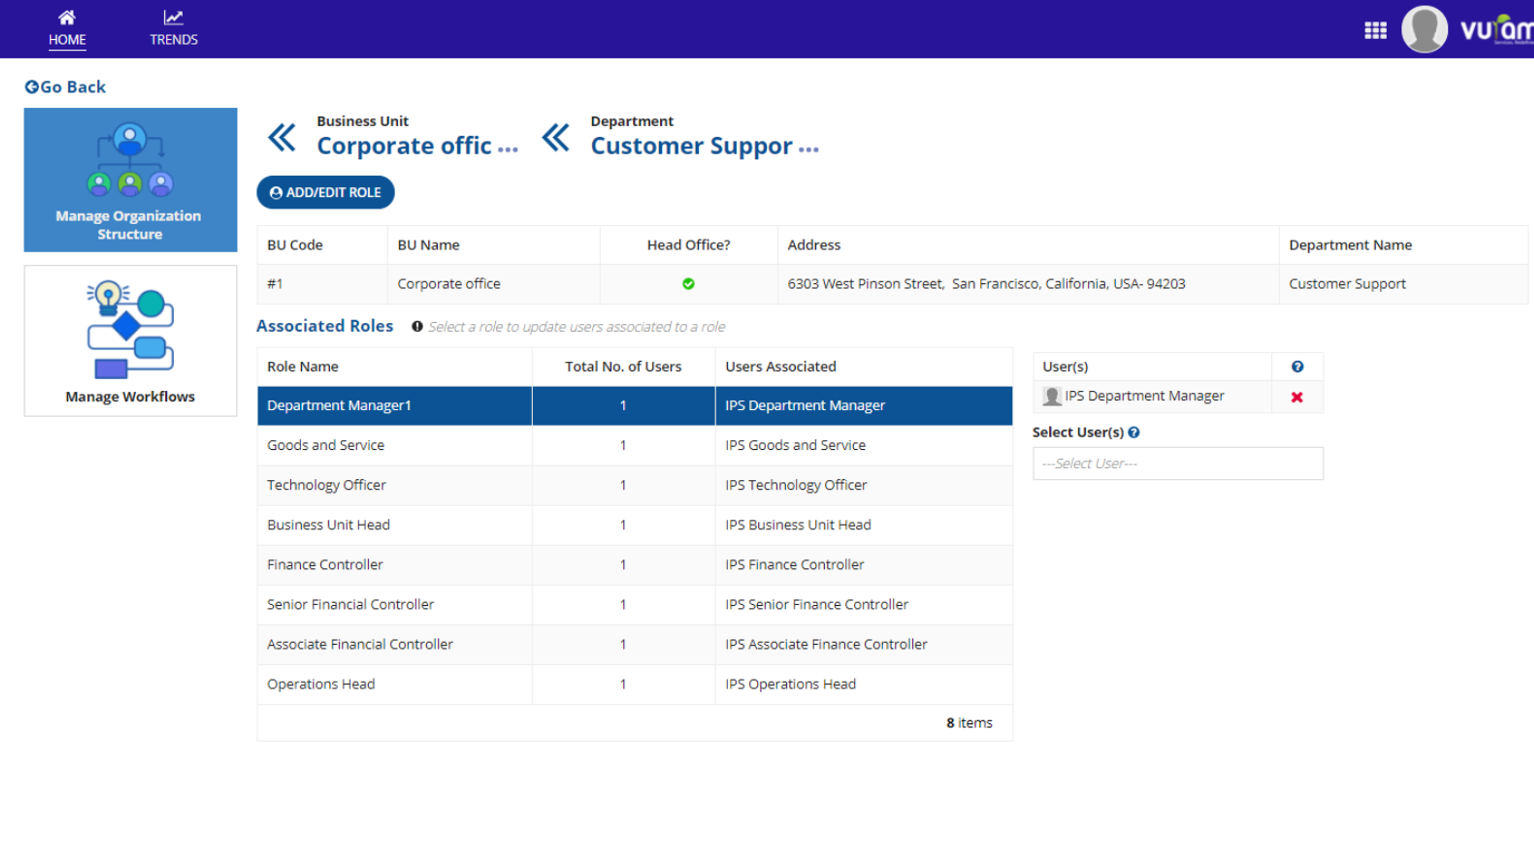
Task: Open the TRENDS tab
Action: 173,29
